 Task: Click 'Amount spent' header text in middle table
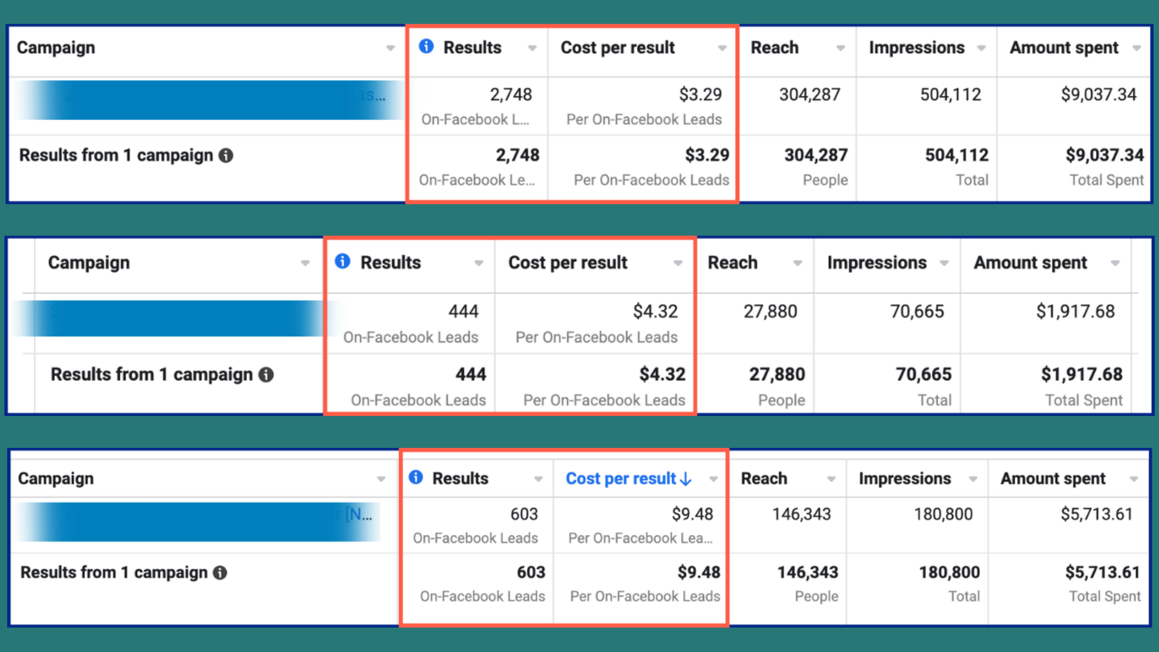(1030, 263)
